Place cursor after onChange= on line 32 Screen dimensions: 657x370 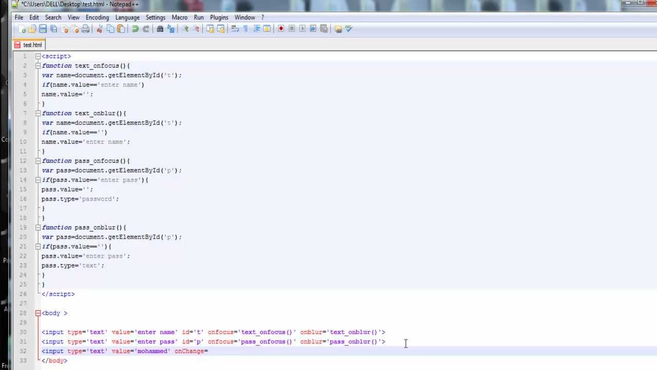tap(208, 351)
